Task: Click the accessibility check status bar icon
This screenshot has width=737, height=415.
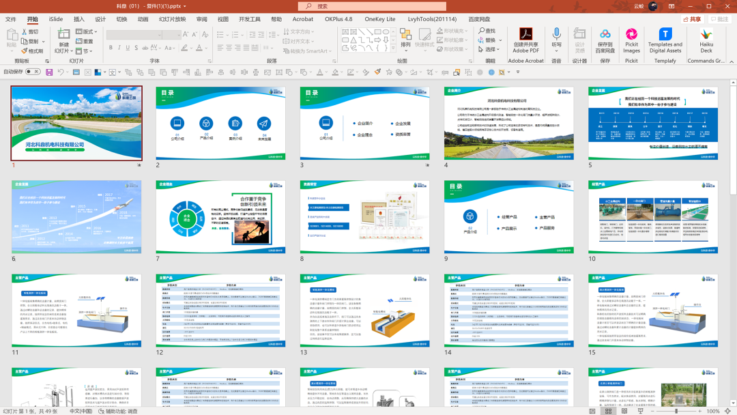Action: pos(117,411)
